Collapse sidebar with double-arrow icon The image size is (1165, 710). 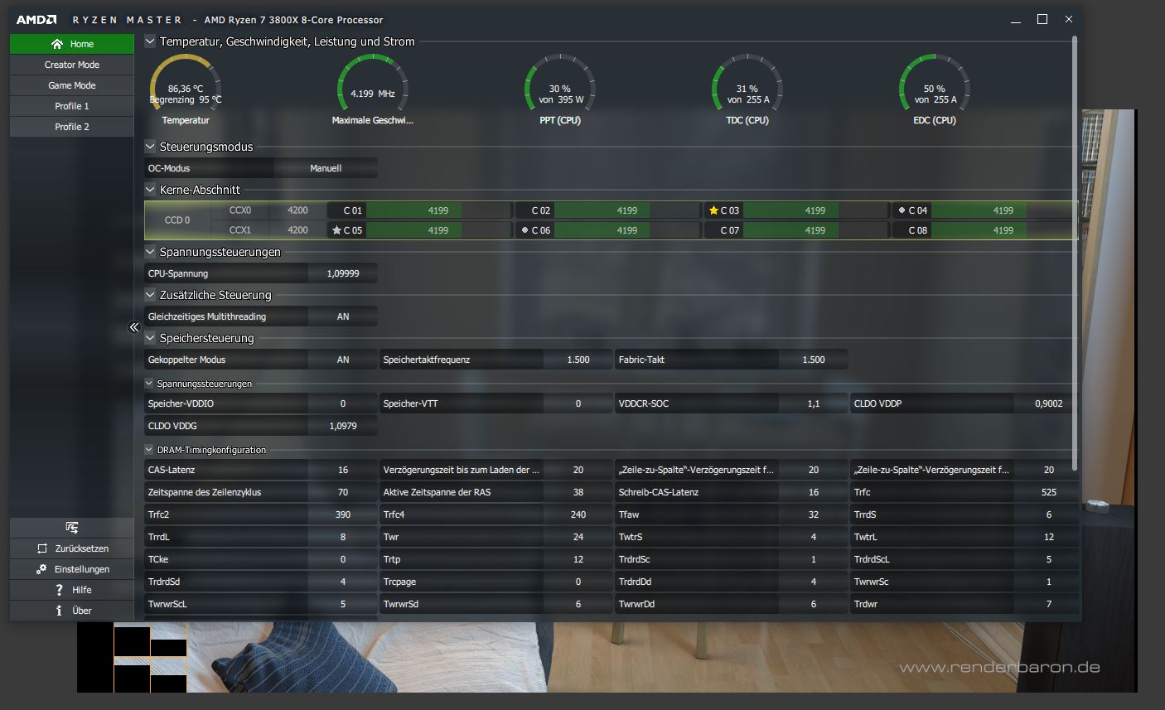pyautogui.click(x=134, y=327)
